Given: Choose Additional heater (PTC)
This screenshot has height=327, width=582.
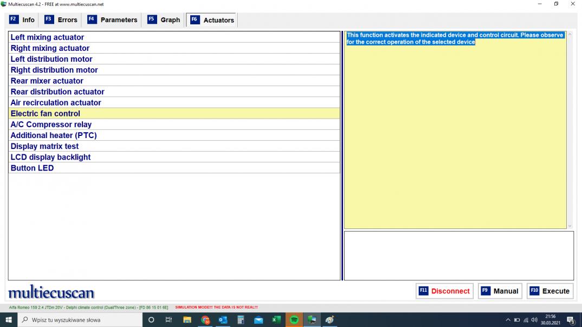Looking at the screenshot, I should (x=174, y=135).
